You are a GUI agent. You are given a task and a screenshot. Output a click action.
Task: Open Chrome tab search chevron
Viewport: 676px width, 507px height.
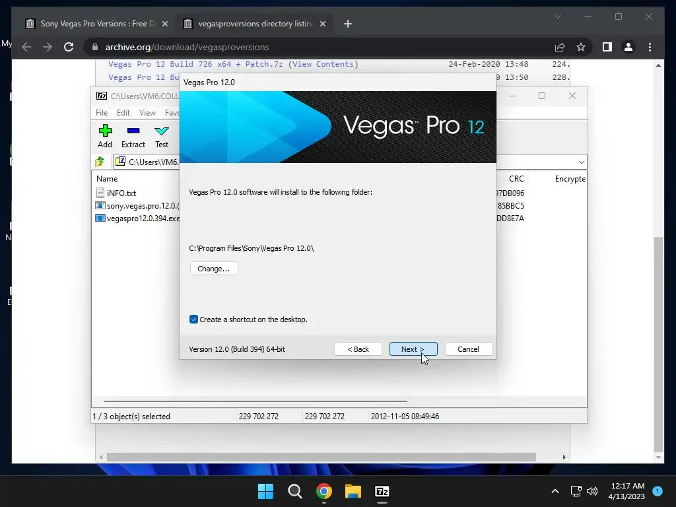click(557, 17)
